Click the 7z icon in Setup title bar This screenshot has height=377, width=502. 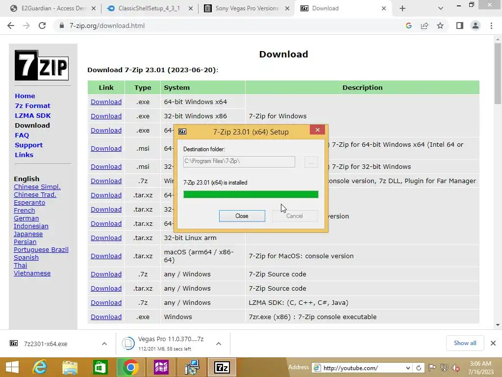(x=182, y=132)
